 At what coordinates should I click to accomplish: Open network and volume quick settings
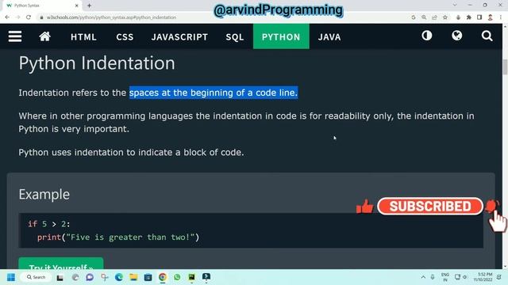[x=460, y=277]
